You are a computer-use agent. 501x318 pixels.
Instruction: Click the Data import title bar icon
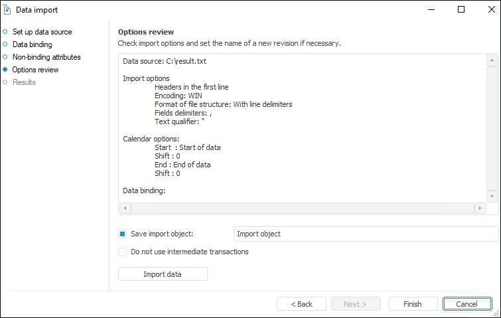(x=7, y=10)
